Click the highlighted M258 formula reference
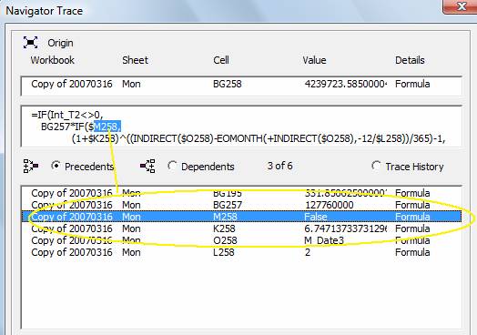The image size is (477, 335). coord(107,127)
